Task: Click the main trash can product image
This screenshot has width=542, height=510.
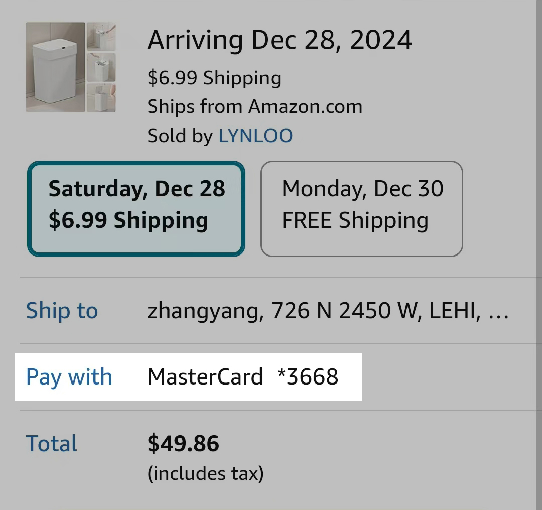Action: click(56, 67)
